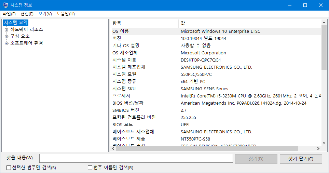This screenshot has height=173, width=329.
Task: Click value Microsoft Corporation
Action: [204, 53]
